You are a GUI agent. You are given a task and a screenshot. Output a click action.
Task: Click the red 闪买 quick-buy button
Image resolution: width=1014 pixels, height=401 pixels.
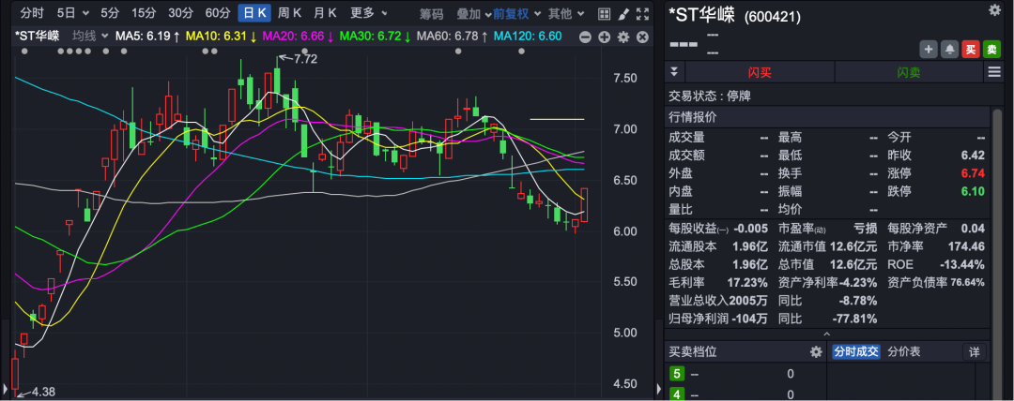(759, 72)
